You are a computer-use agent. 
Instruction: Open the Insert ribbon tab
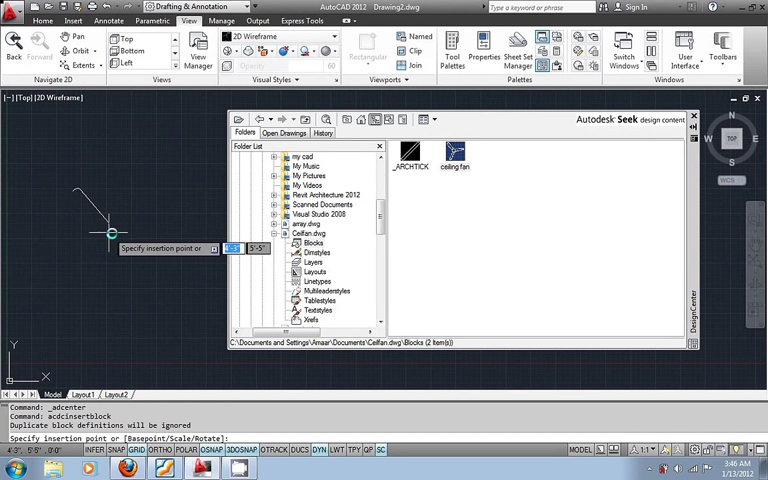point(73,21)
